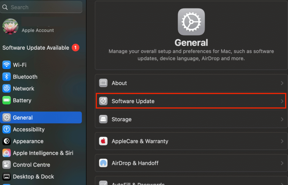The image size is (288, 185).
Task: Select Network in the sidebar
Action: tap(41, 88)
